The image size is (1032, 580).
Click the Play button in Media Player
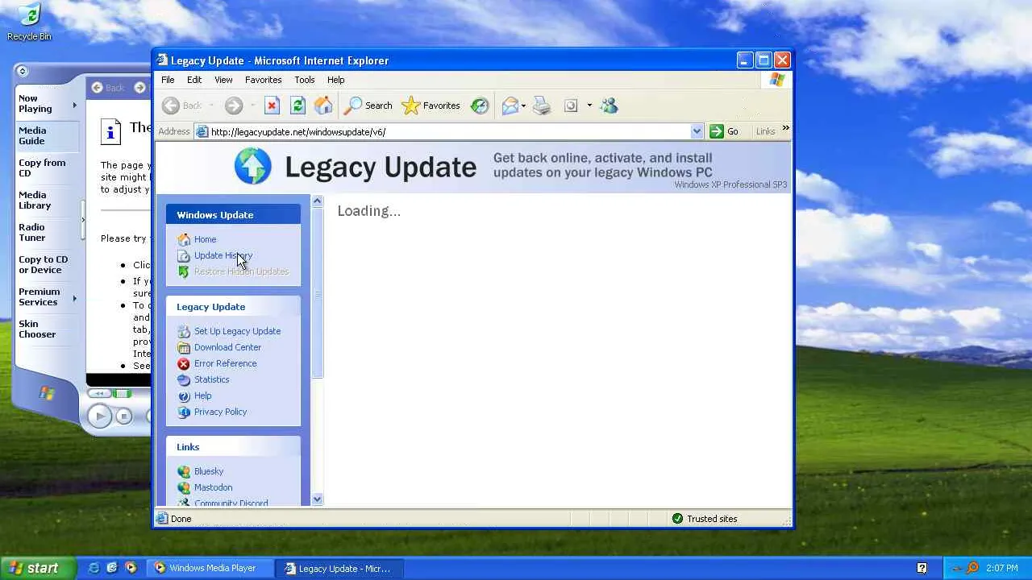tap(99, 416)
